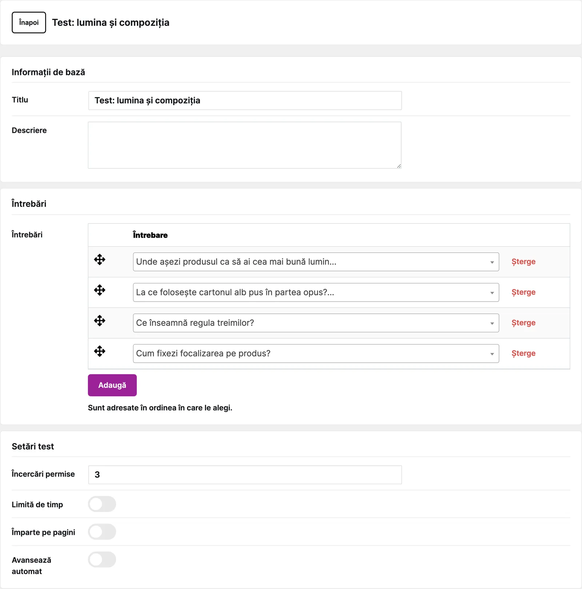Delete the 'Unde așezi produsul' question with Șterge
The width and height of the screenshot is (582, 589).
[x=523, y=262]
